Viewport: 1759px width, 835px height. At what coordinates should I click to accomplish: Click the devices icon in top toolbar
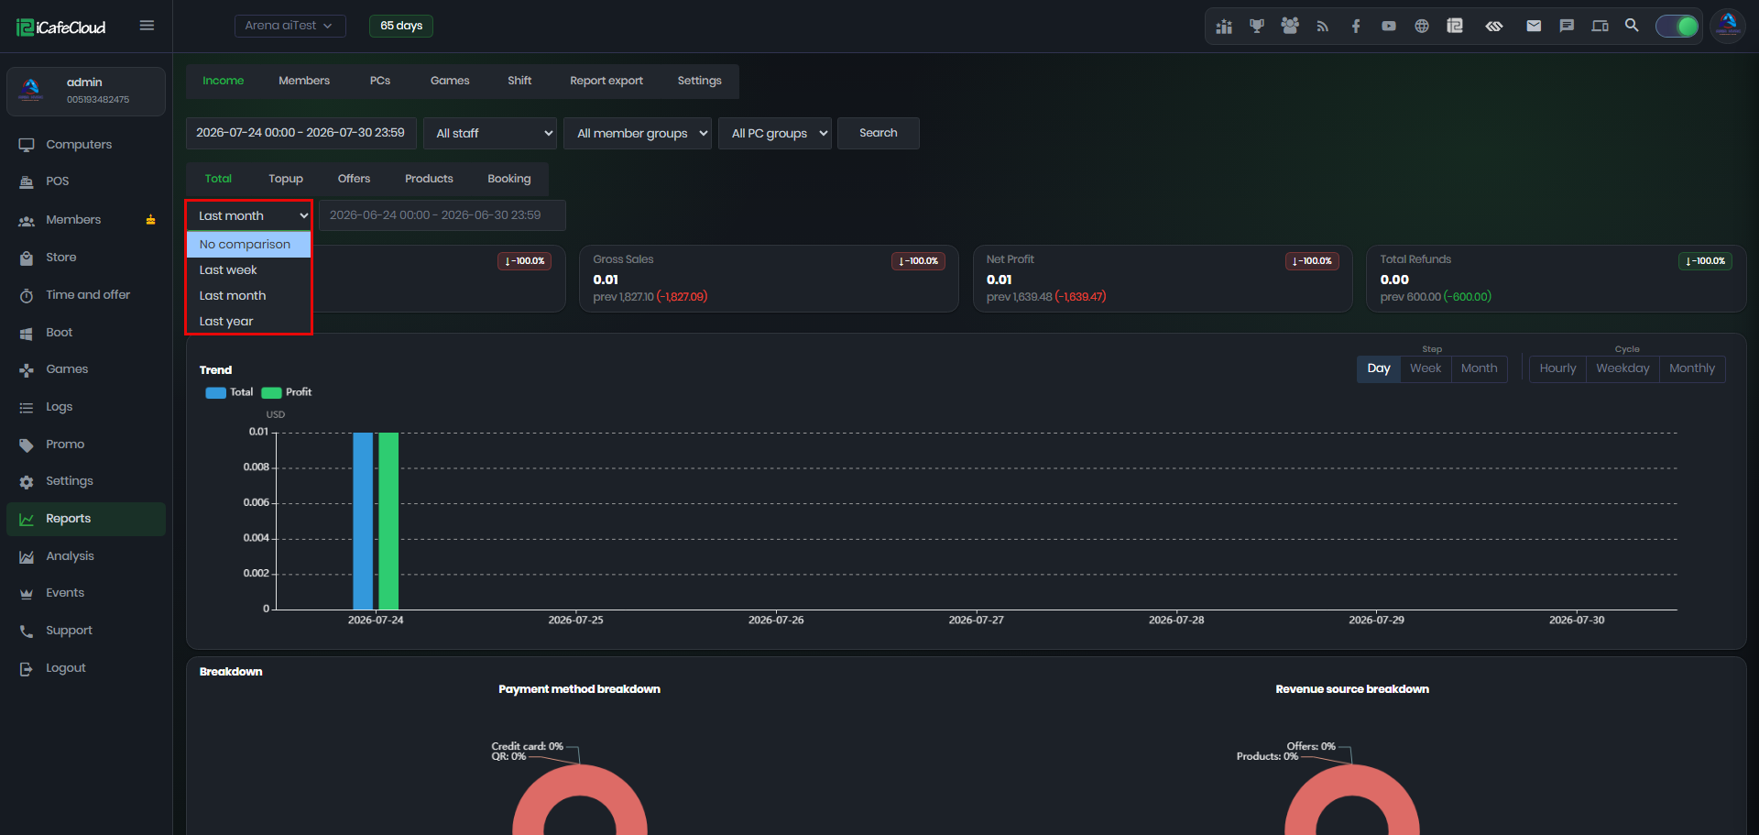point(1601,27)
